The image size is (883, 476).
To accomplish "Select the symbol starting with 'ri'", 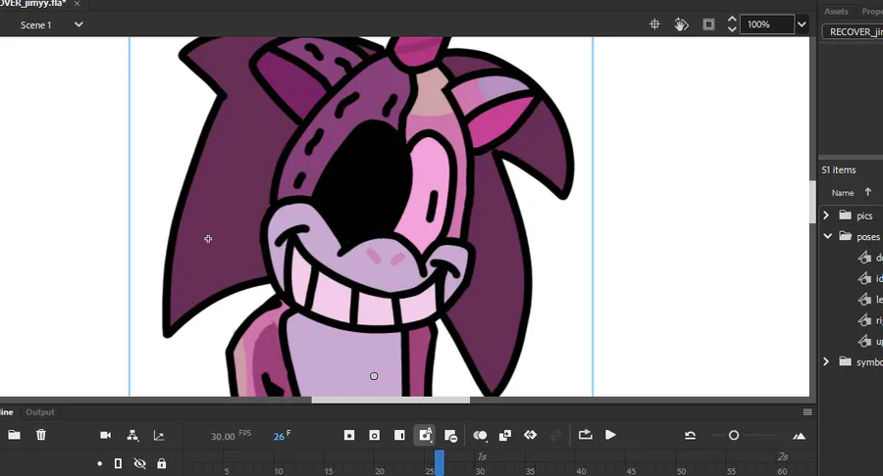I will (869, 320).
